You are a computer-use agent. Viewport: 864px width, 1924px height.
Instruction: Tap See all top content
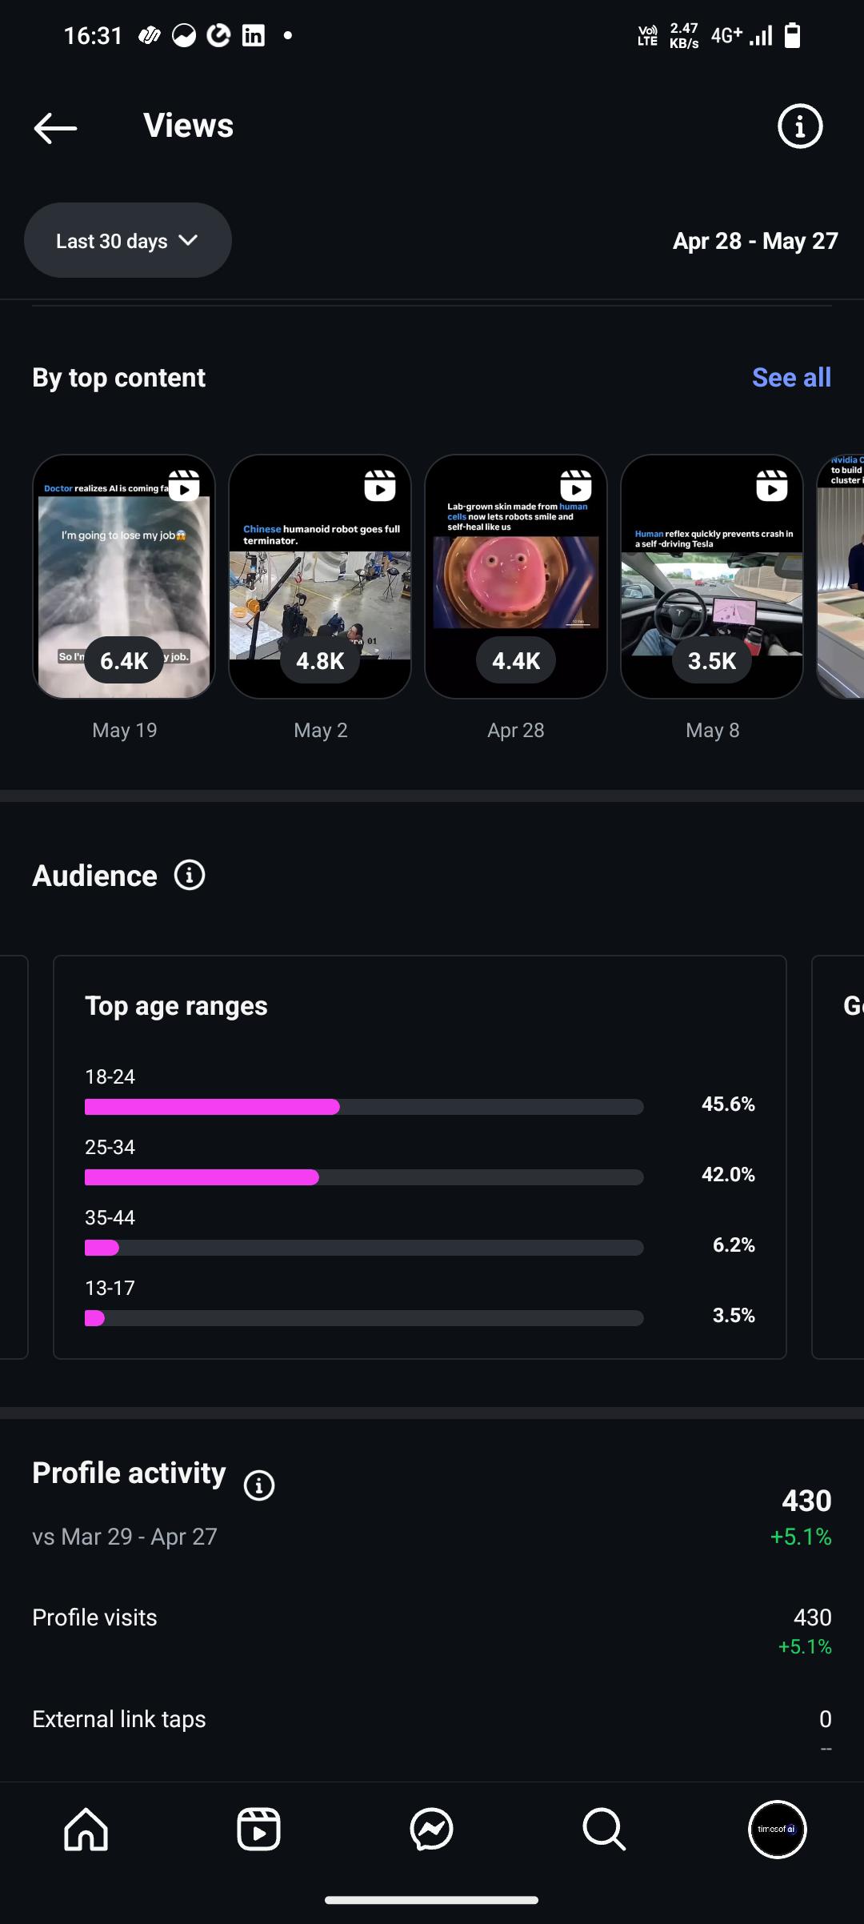click(791, 378)
